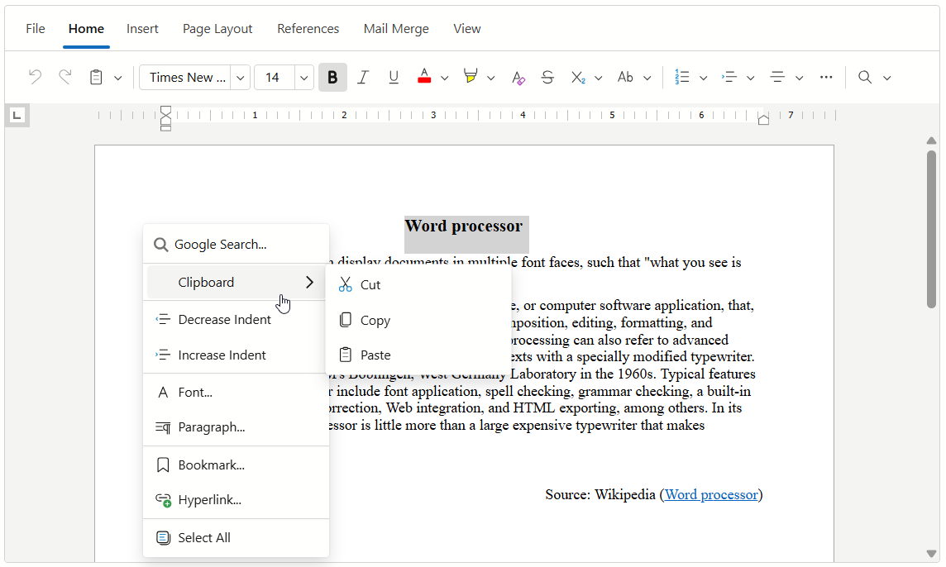Click the Undo icon
The height and width of the screenshot is (567, 946).
pos(34,77)
